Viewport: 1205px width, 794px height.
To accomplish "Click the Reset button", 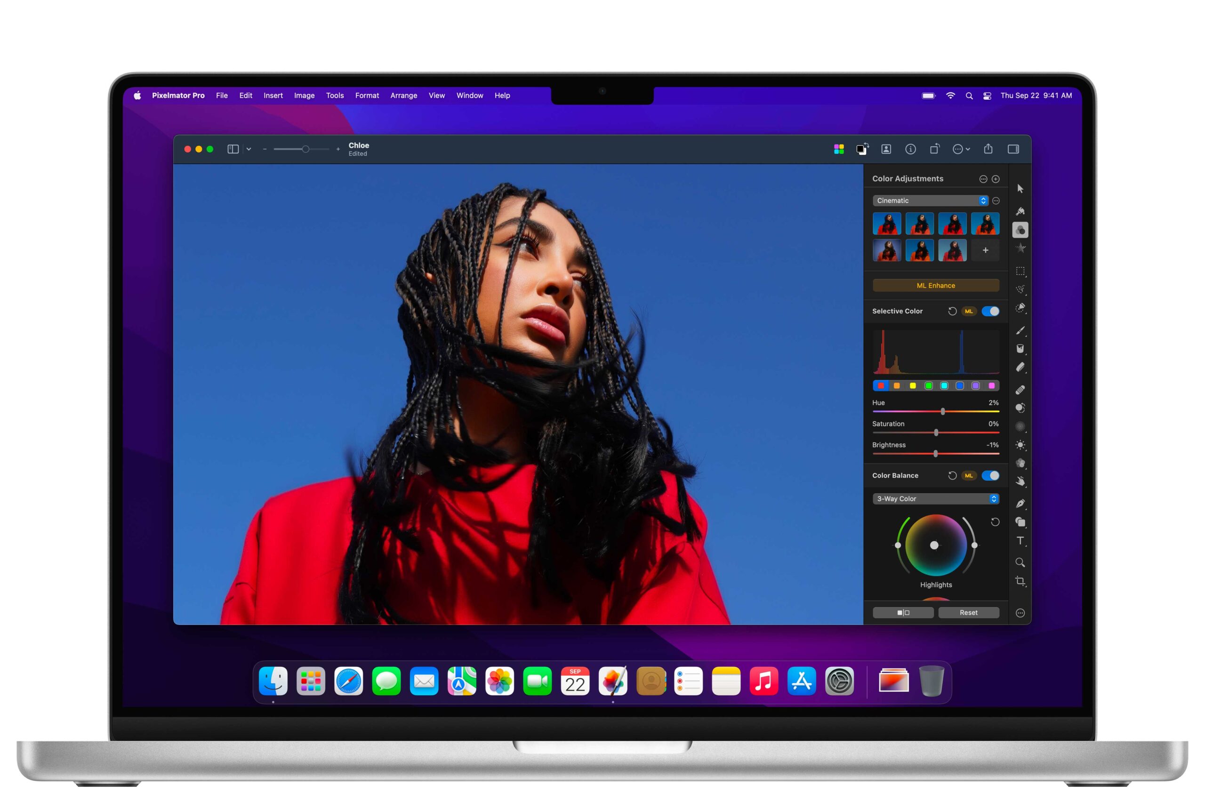I will click(x=968, y=613).
